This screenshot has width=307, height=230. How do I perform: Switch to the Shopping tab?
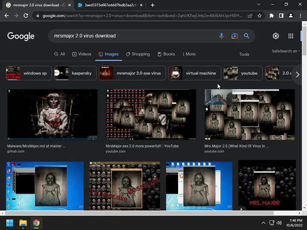click(138, 54)
